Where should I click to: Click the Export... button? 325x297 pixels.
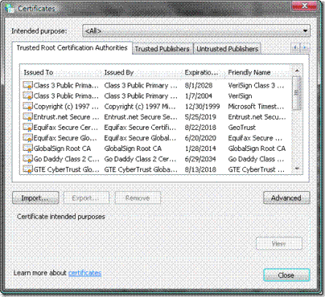pos(86,198)
